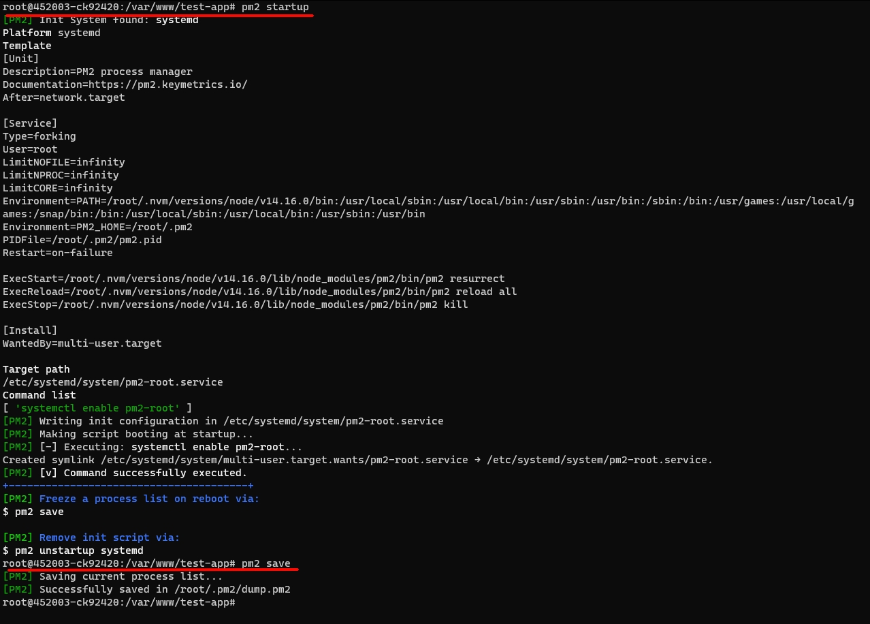870x624 pixels.
Task: Select the [Unit] section header
Action: pyautogui.click(x=20, y=59)
